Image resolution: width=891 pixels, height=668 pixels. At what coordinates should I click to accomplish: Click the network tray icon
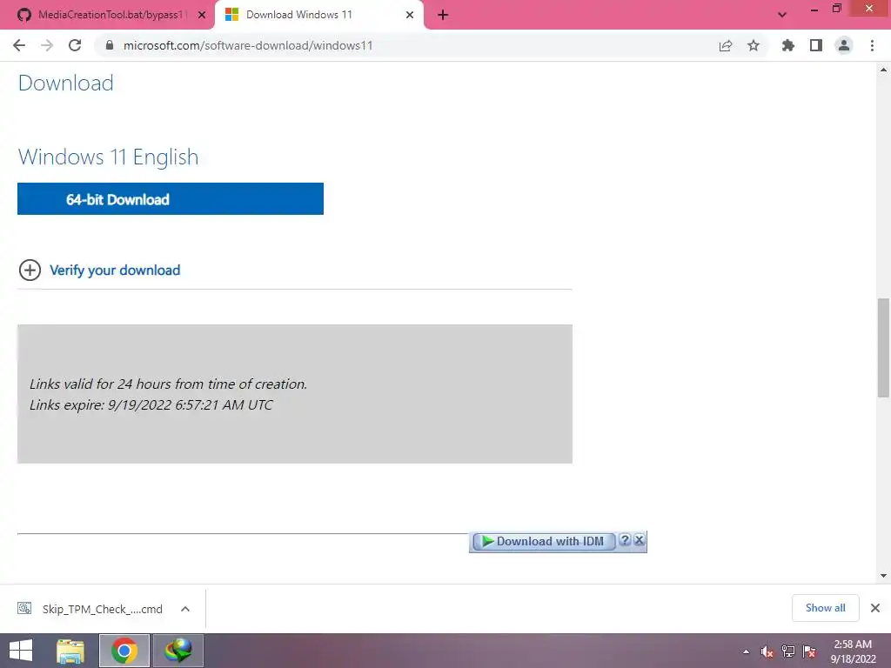click(x=788, y=651)
